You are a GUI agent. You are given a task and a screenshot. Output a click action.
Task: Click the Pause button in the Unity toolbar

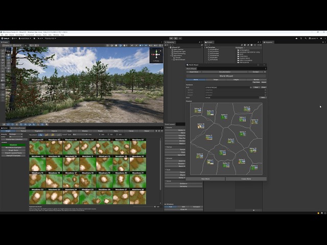pos(176,38)
